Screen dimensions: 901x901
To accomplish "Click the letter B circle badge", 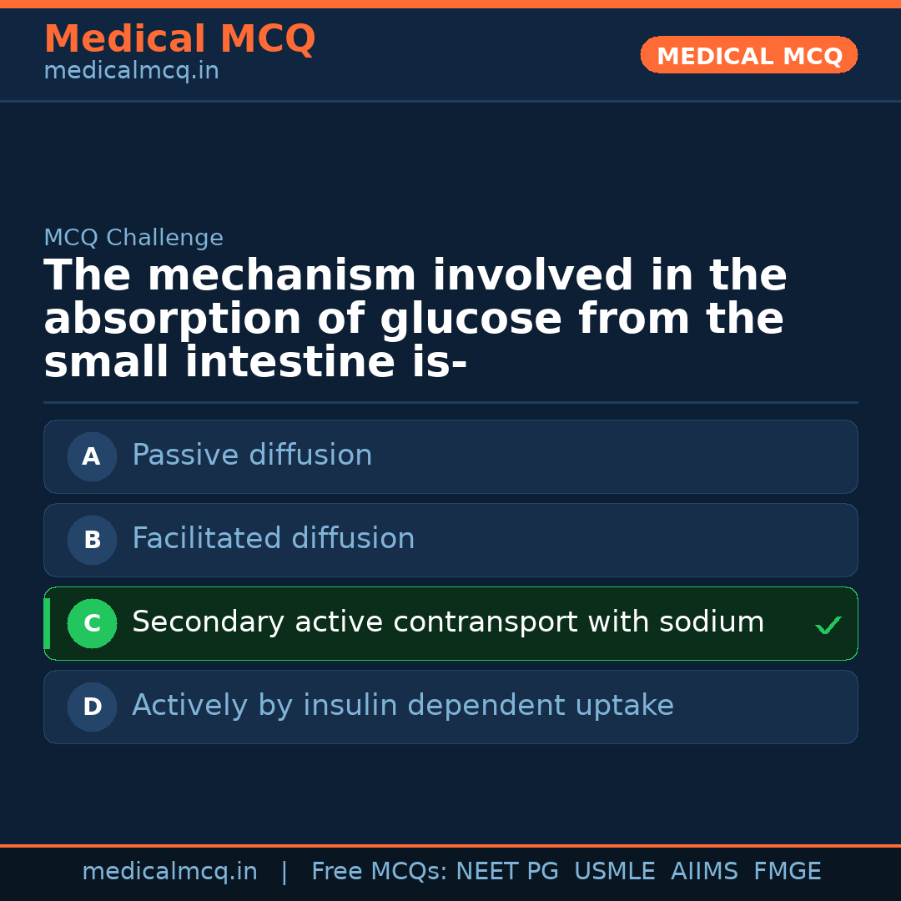I will coord(92,540).
